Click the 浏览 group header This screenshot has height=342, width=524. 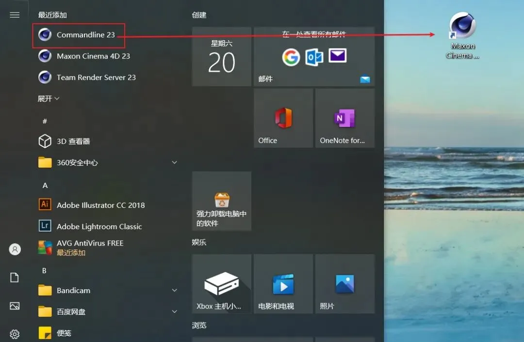(199, 326)
